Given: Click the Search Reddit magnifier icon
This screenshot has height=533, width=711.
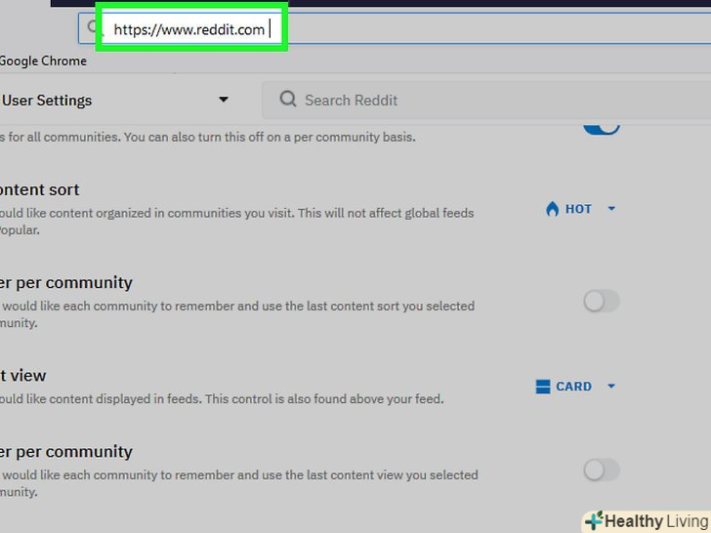Looking at the screenshot, I should pyautogui.click(x=287, y=100).
